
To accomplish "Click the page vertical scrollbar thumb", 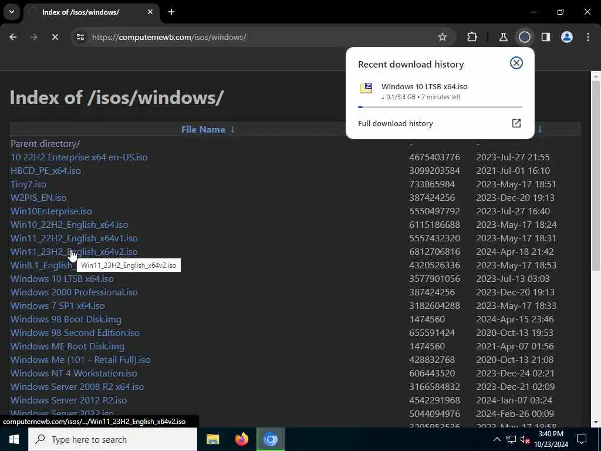I will coord(596,176).
